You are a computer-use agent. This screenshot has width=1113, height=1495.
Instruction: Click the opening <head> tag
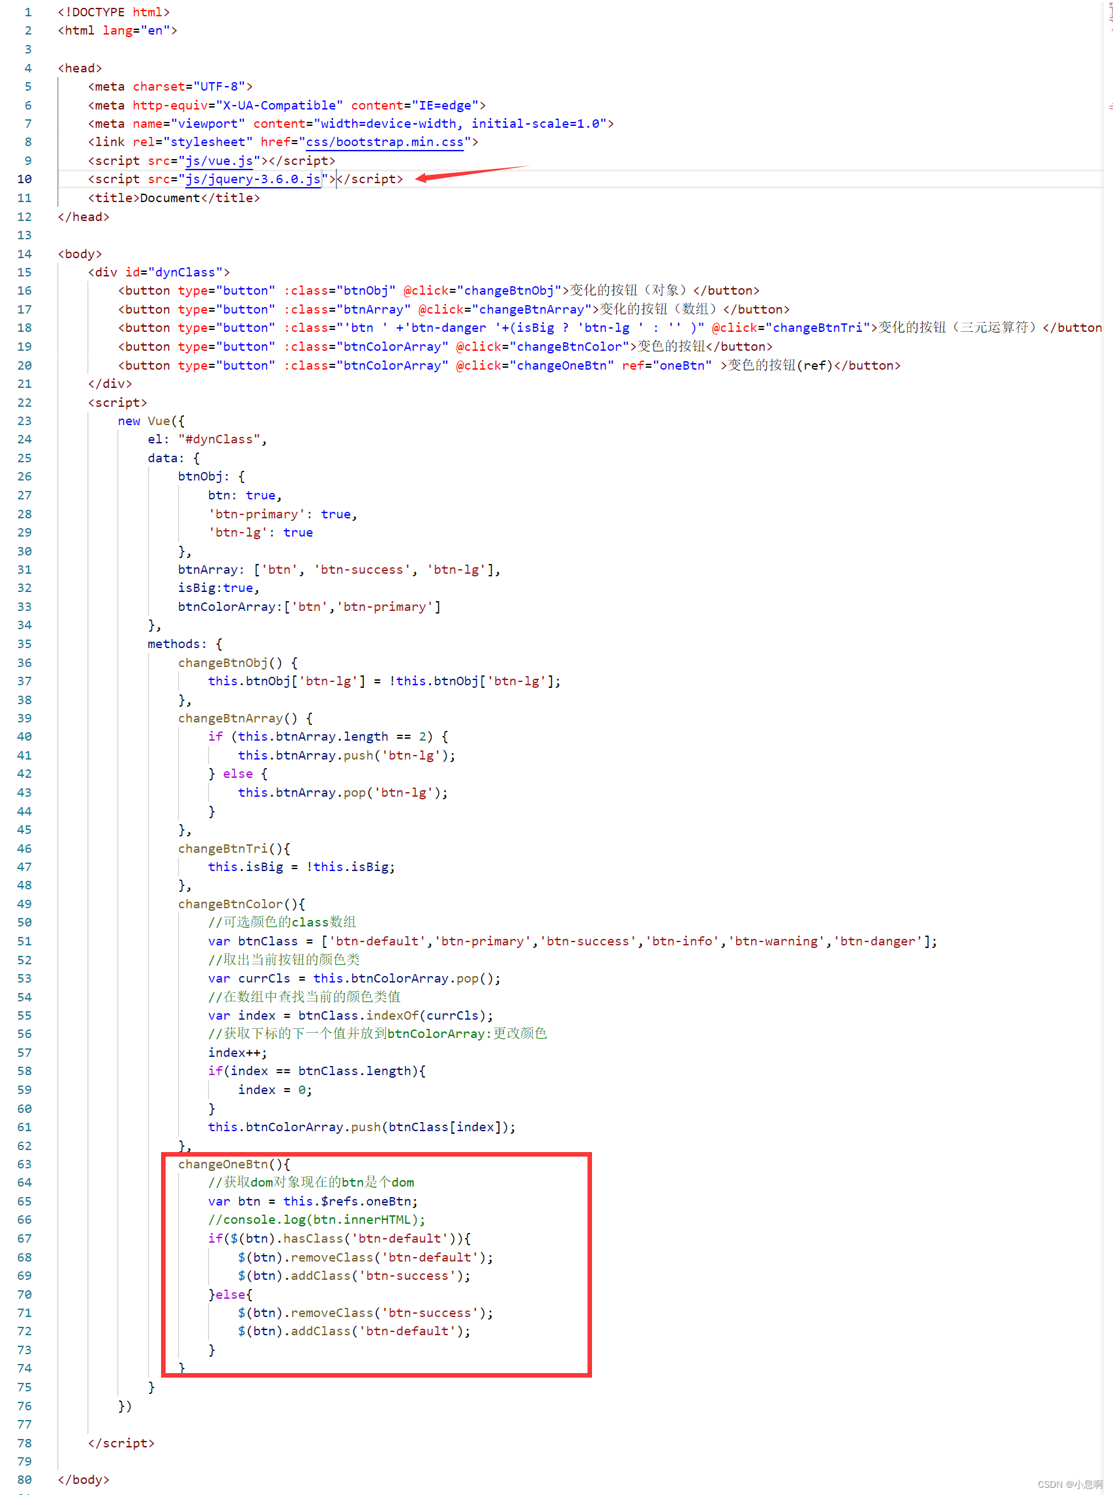click(80, 68)
